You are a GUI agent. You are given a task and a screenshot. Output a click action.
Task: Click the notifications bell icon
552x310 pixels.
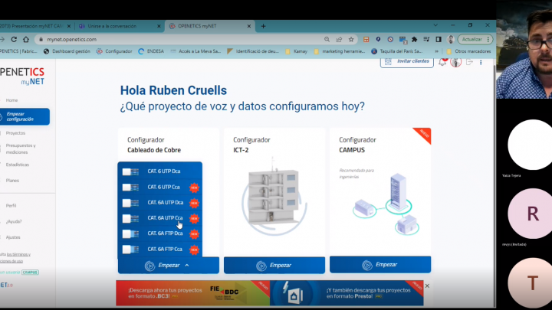[442, 62]
